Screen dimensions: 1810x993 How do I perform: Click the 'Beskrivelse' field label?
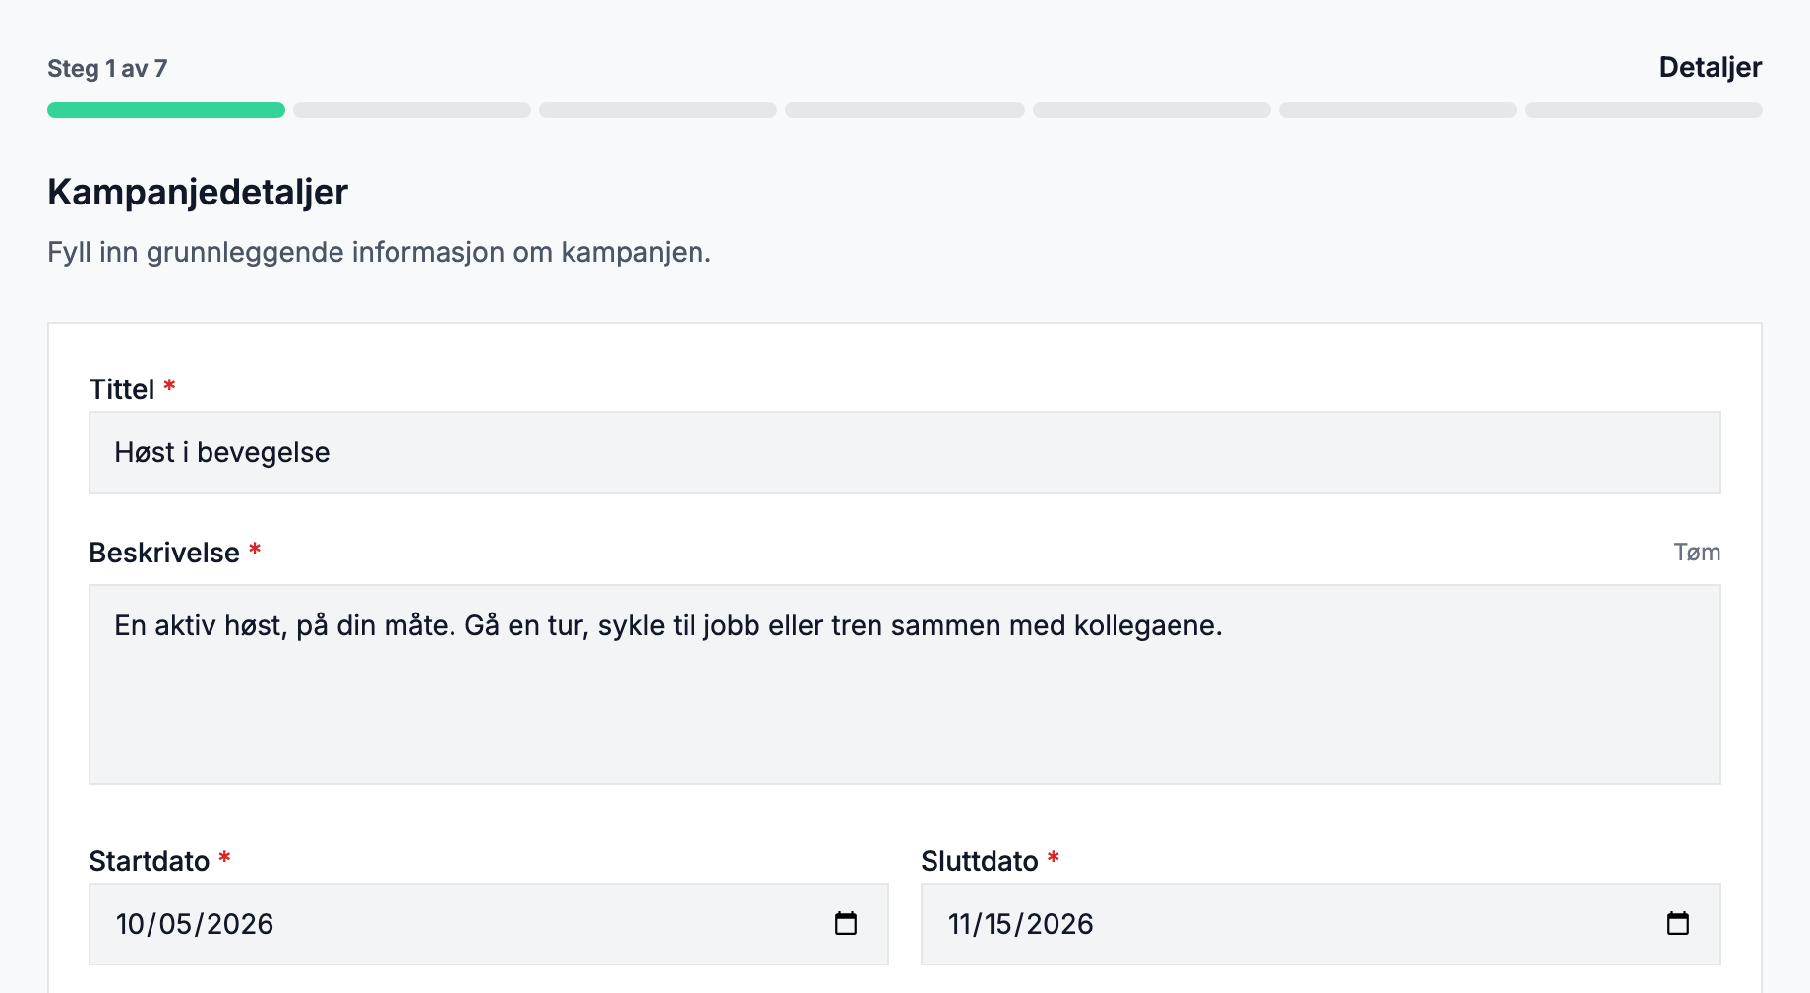pyautogui.click(x=164, y=553)
